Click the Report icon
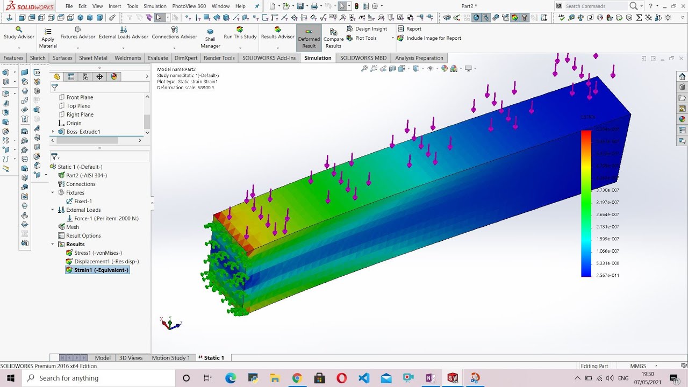The image size is (688, 387). (400, 28)
